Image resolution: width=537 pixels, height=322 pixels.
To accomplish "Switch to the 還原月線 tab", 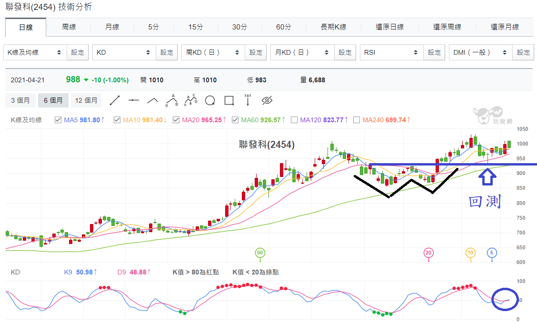I will click(x=505, y=27).
